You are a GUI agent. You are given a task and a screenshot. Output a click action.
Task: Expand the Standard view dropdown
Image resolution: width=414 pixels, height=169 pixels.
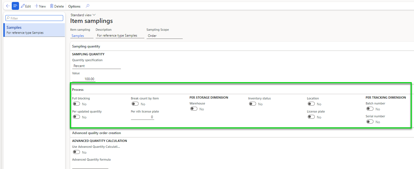tap(83, 15)
